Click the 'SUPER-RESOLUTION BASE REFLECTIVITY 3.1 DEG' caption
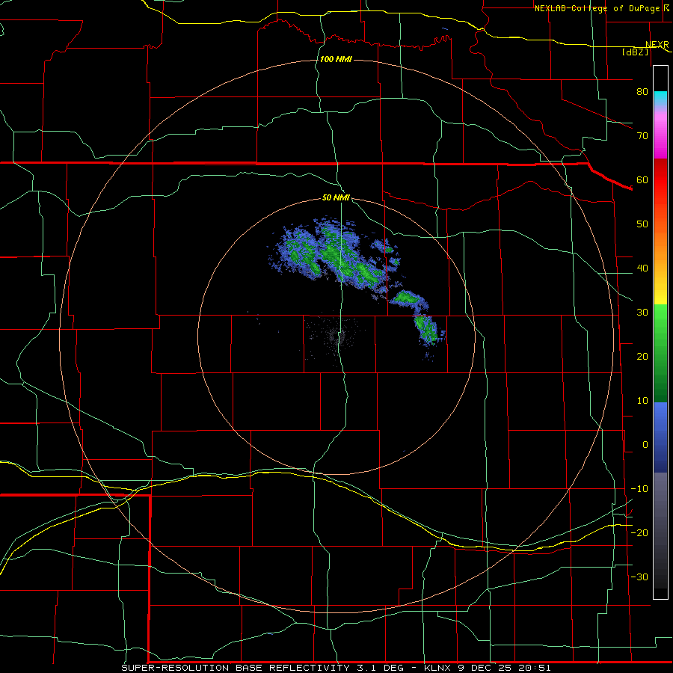The image size is (673, 673). [262, 668]
